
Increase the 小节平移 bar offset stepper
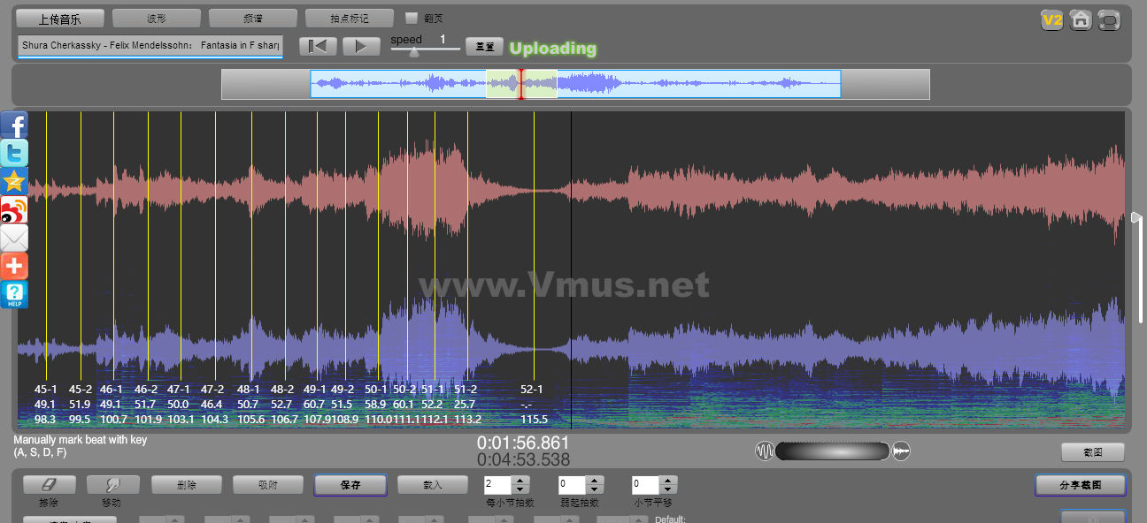(668, 481)
